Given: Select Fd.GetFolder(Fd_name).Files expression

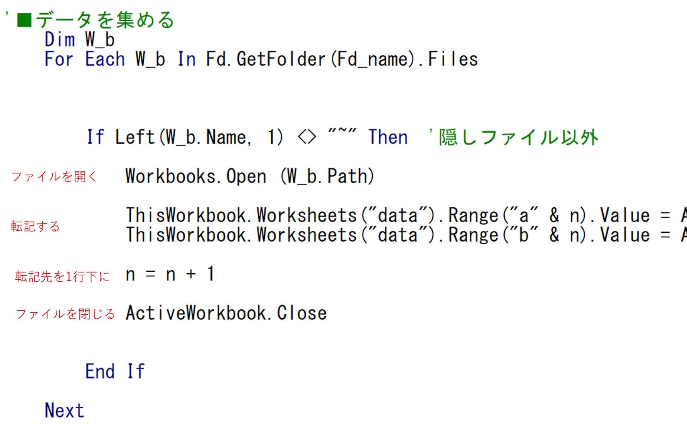Looking at the screenshot, I should [342, 59].
